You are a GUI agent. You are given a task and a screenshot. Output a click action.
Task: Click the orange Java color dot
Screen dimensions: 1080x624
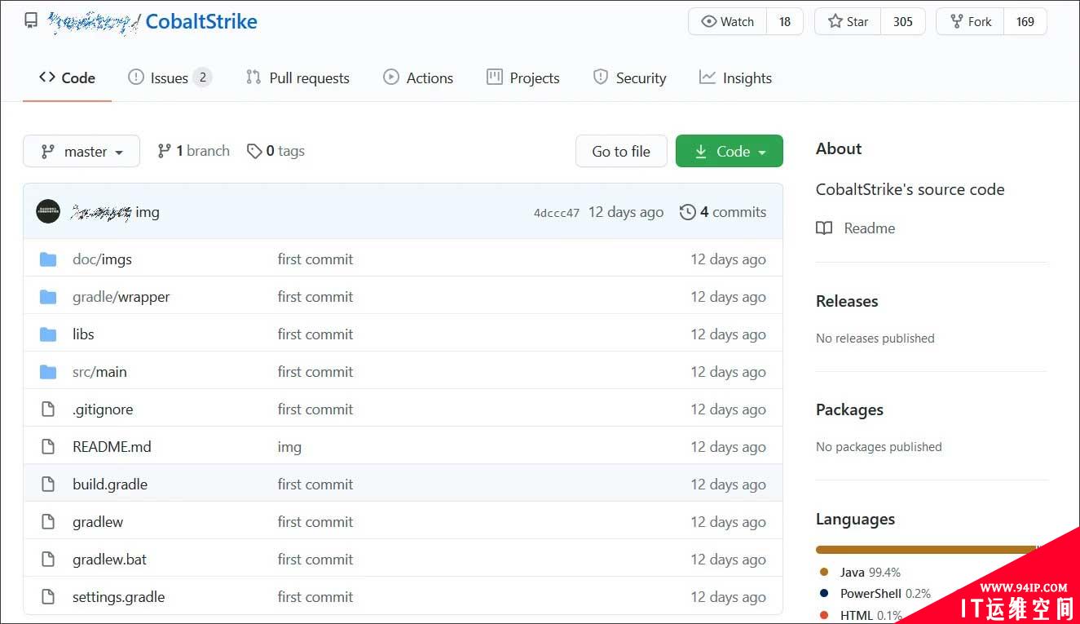click(824, 573)
